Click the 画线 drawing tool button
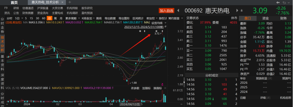 (99, 18)
